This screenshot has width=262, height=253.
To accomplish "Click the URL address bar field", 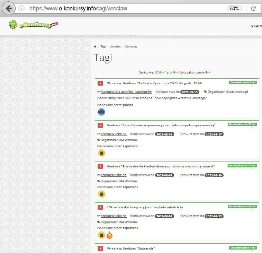I will 125,8.
